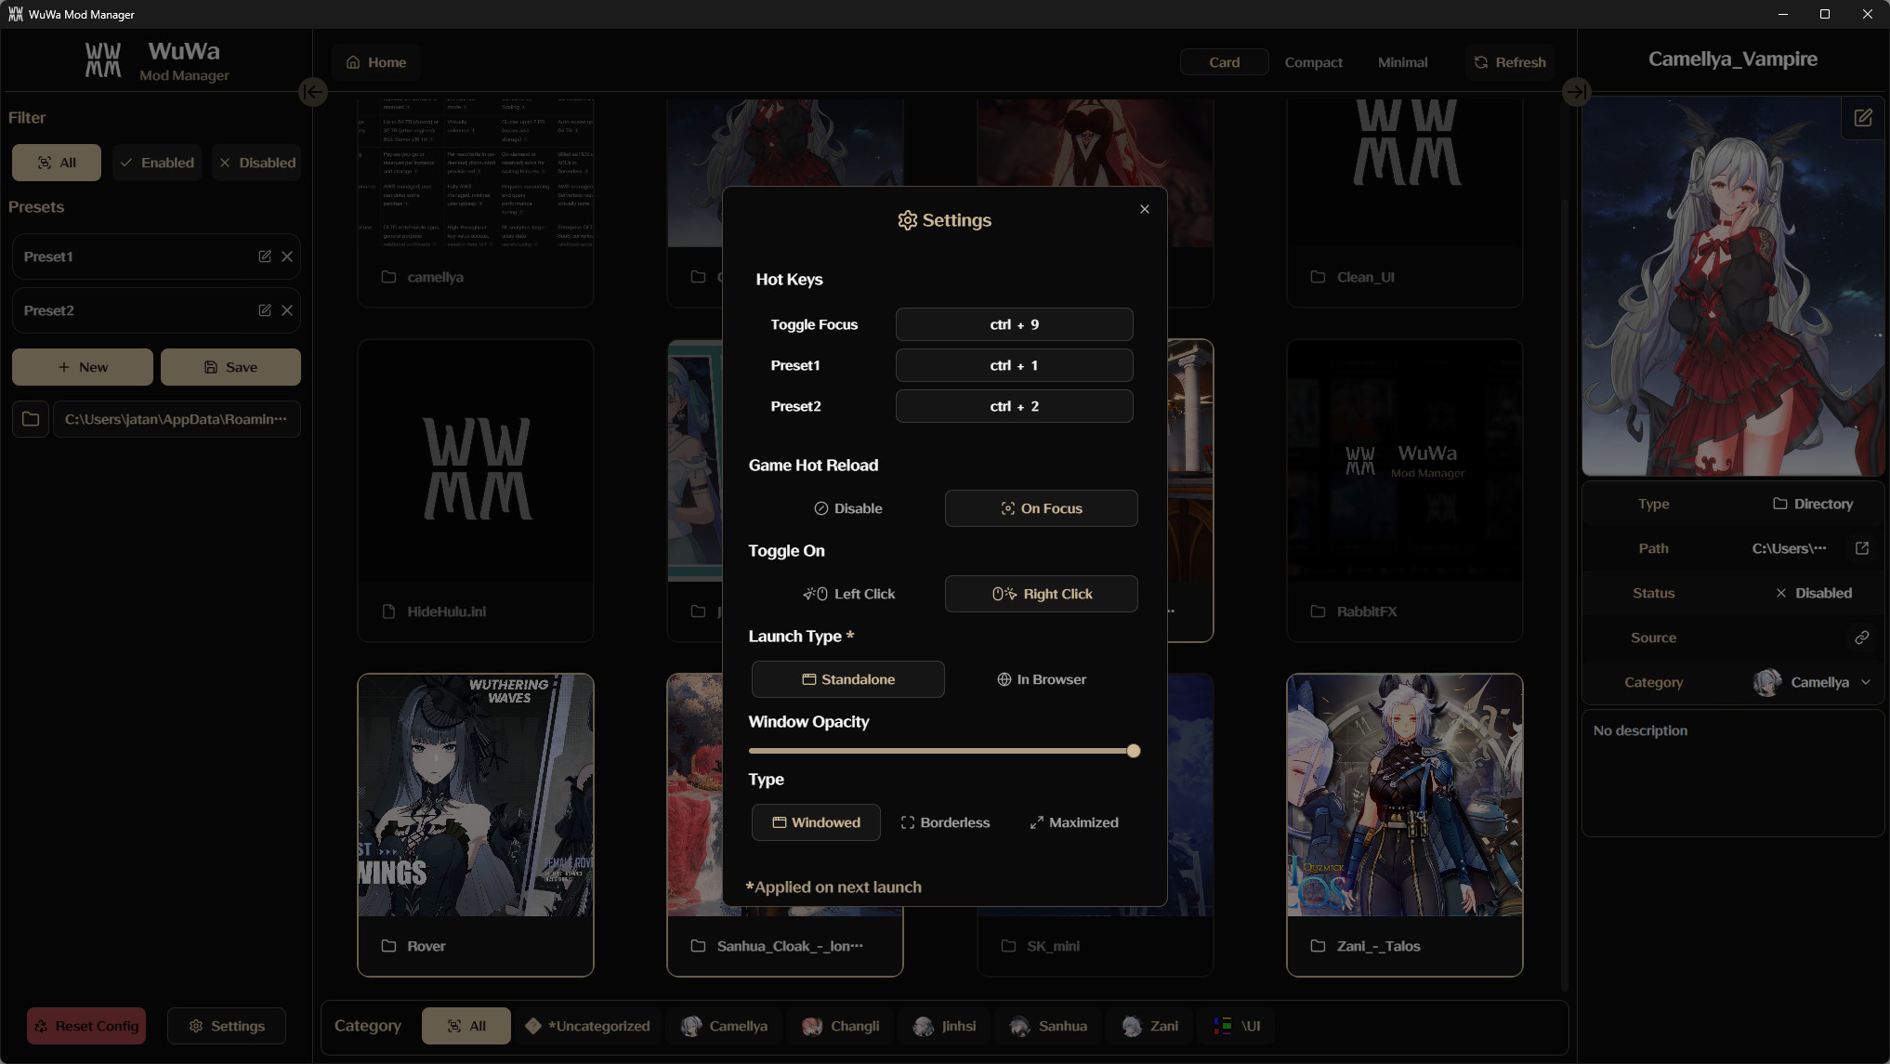The width and height of the screenshot is (1890, 1064).
Task: Open the edit overlay on Camellya_Vampire preview
Action: (1863, 117)
